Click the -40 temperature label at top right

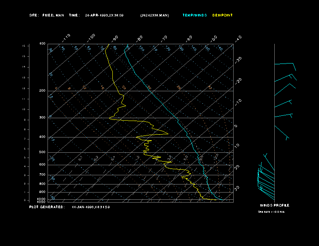[x=238, y=38]
